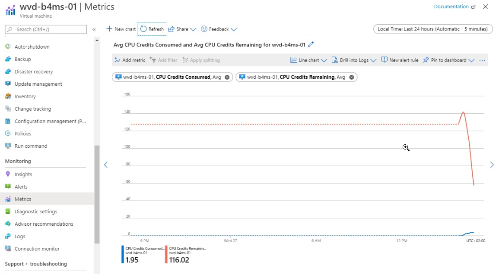Viewport: 499px width, 274px height.
Task: Remove CPU Credits Consumed metric
Action: (x=227, y=77)
